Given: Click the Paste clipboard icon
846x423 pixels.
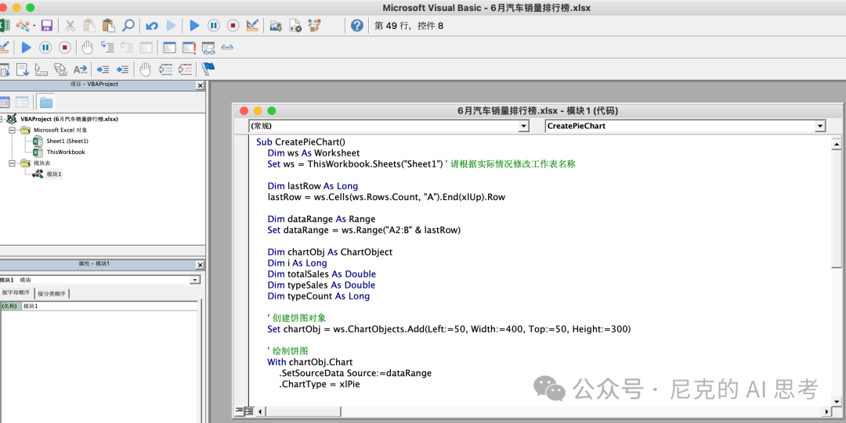Looking at the screenshot, I should 108,25.
